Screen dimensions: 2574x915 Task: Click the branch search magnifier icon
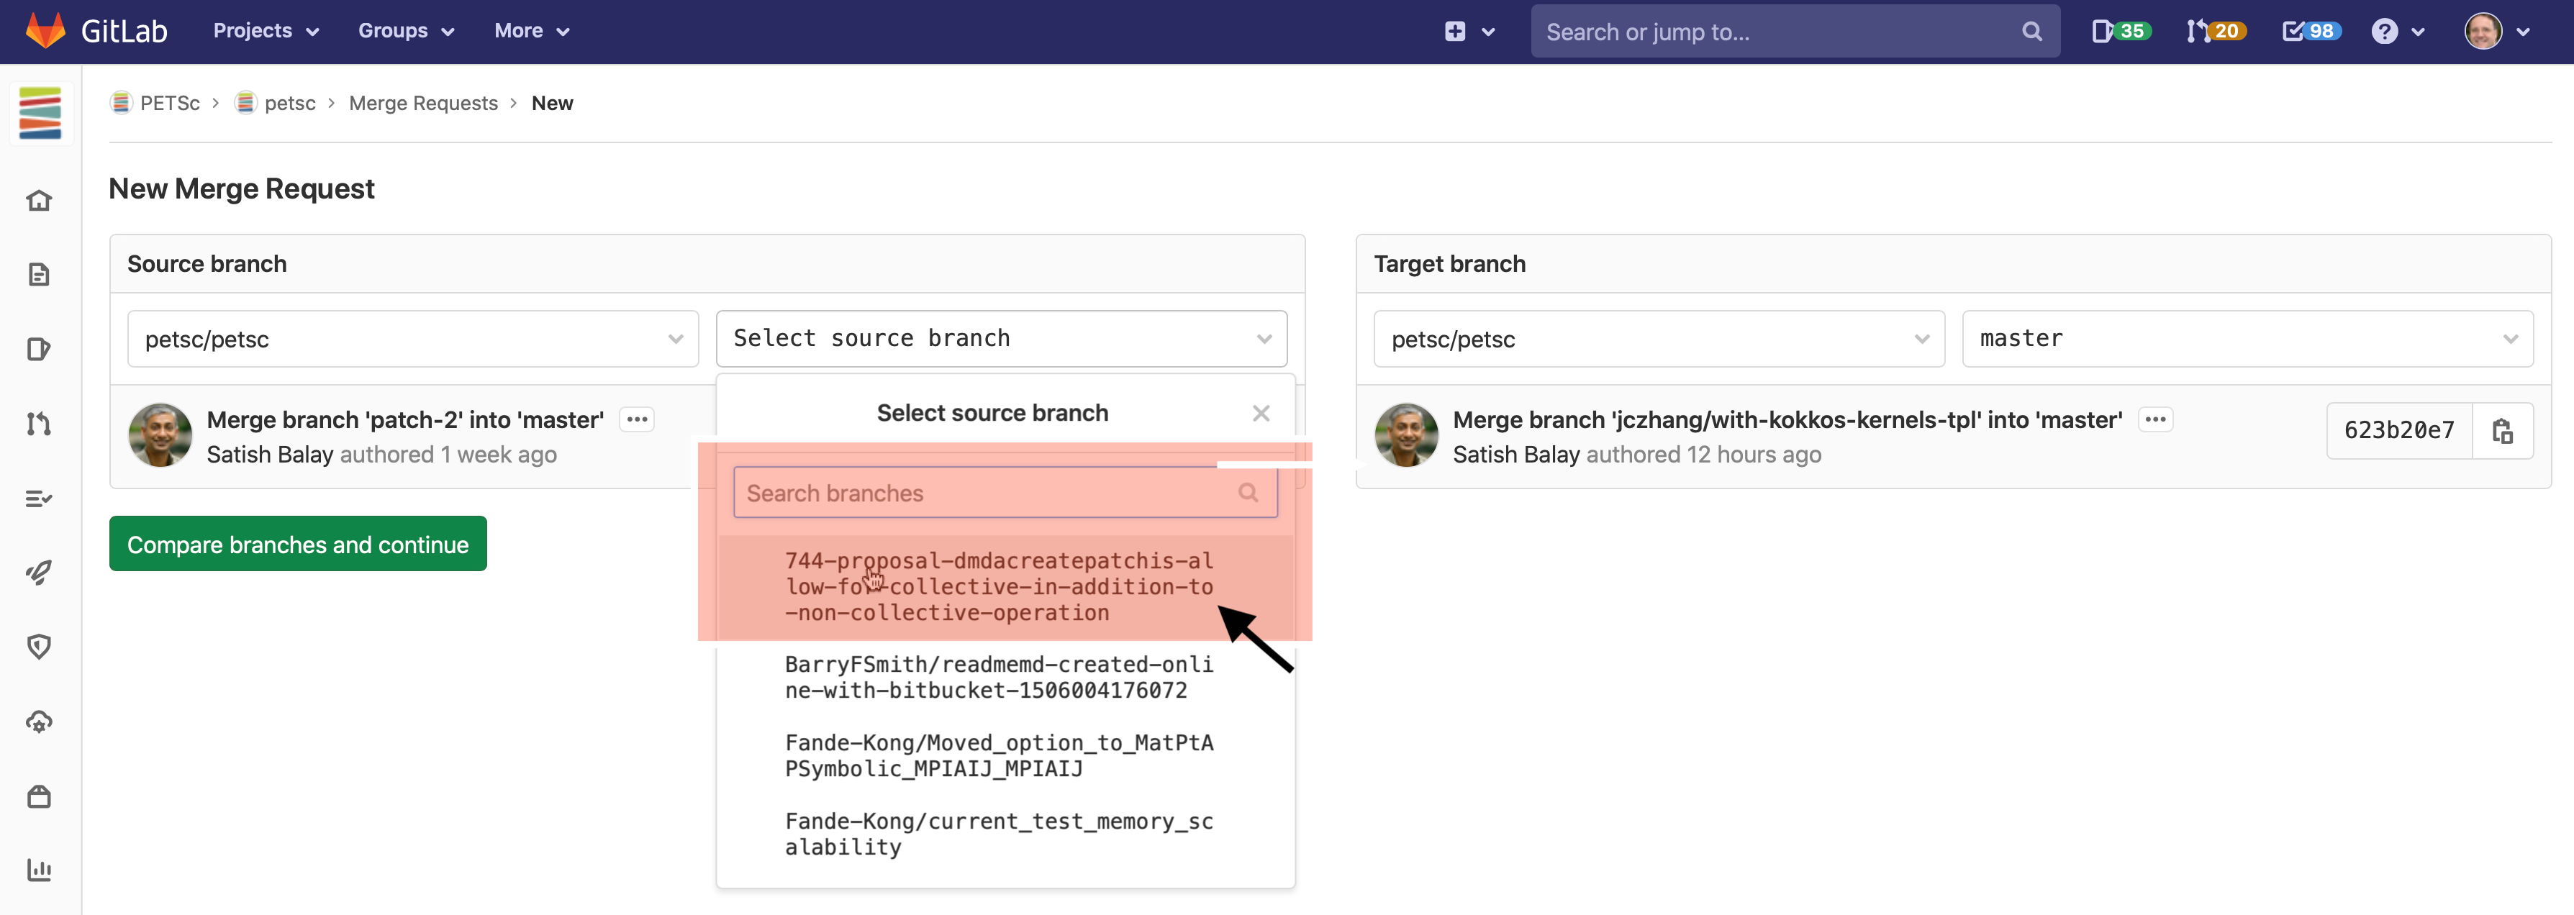[x=1248, y=493]
